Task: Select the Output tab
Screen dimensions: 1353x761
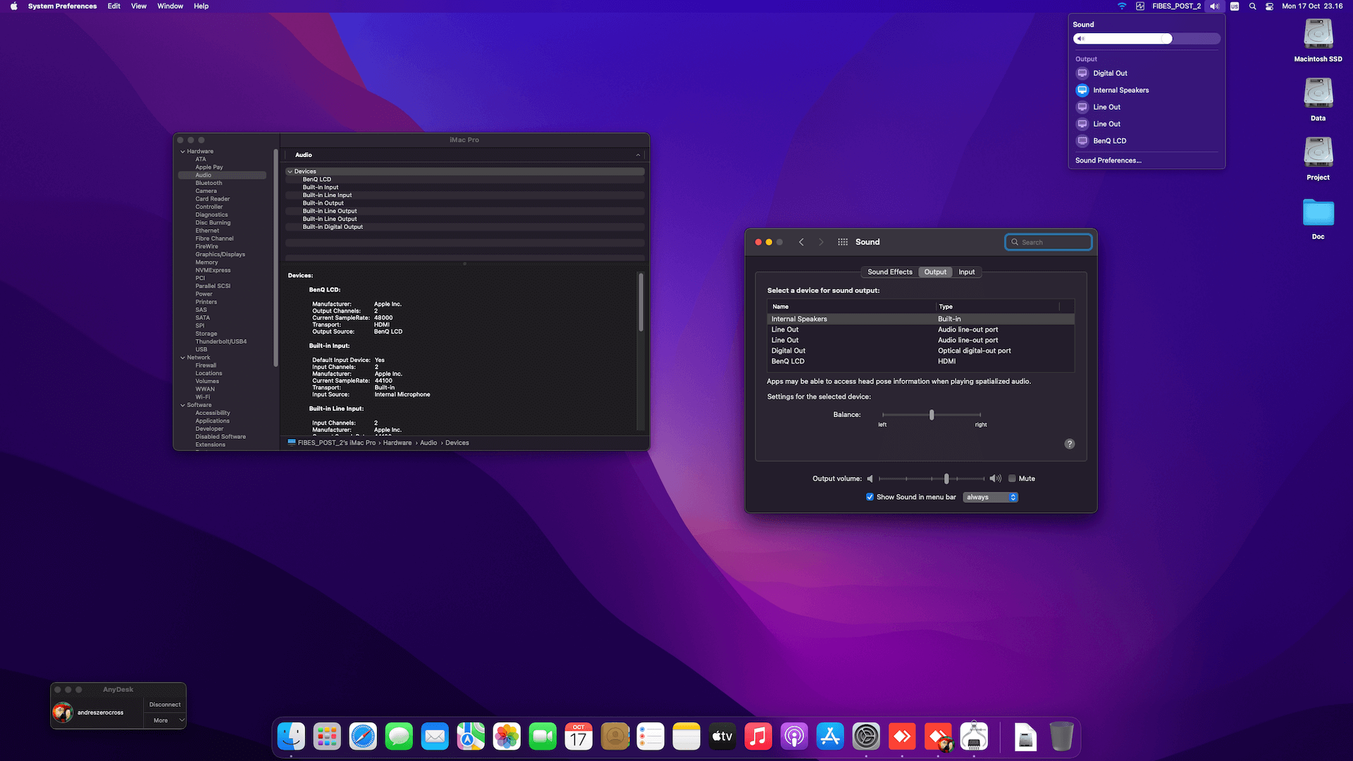Action: click(935, 272)
